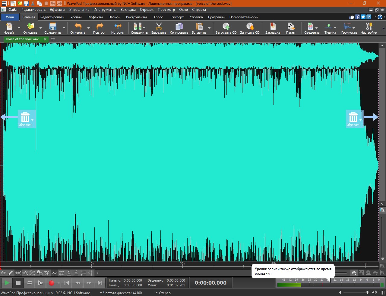Open the mixer sliders icon in status bar
The image size is (386, 296).
click(383, 293)
